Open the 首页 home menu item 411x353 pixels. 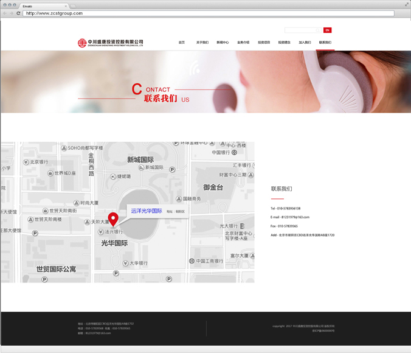click(181, 43)
